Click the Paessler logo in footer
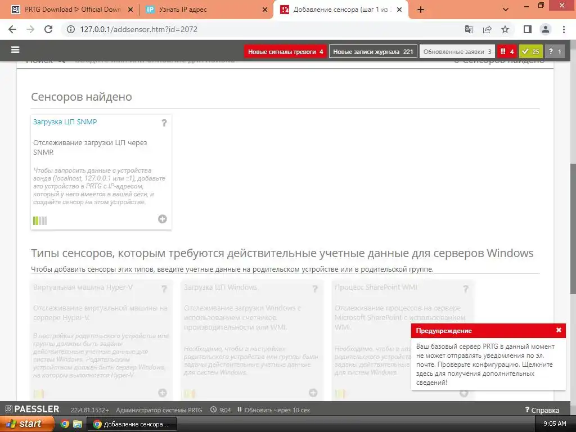This screenshot has height=432, width=576. (x=32, y=409)
